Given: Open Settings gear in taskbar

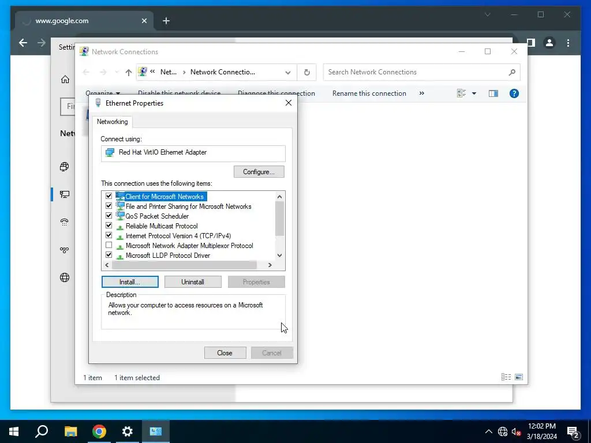Looking at the screenshot, I should click(x=128, y=431).
